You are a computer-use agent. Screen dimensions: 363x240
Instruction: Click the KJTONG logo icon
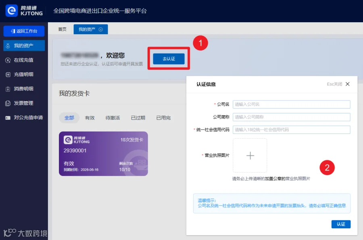pyautogui.click(x=12, y=10)
